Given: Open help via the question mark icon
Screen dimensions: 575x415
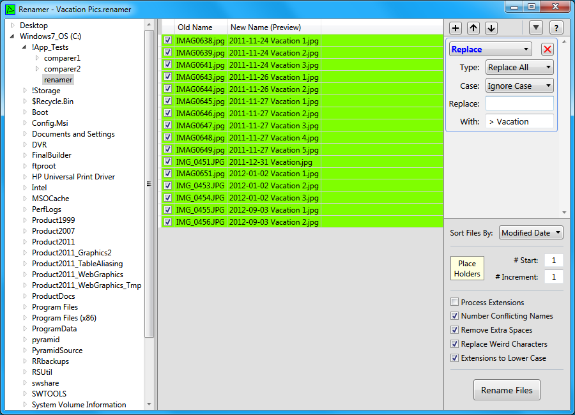Looking at the screenshot, I should (556, 27).
